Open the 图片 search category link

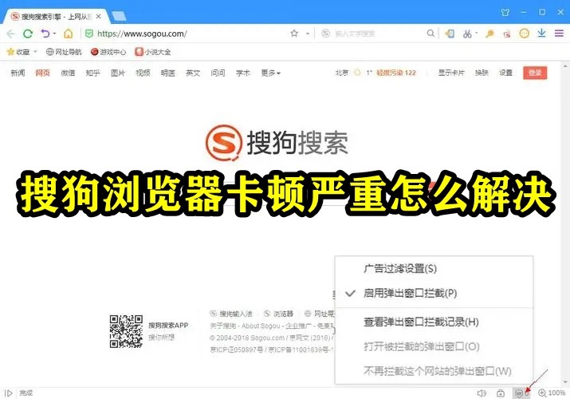pyautogui.click(x=118, y=73)
